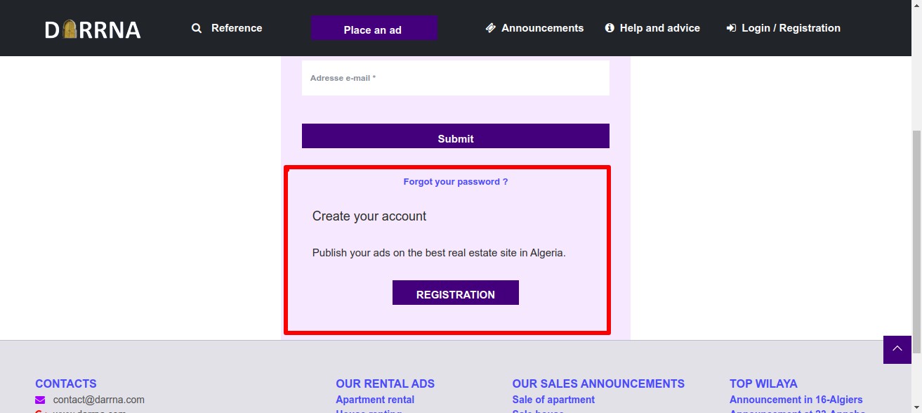
Task: Click the scroll-to-top chevron button
Action: coord(897,350)
